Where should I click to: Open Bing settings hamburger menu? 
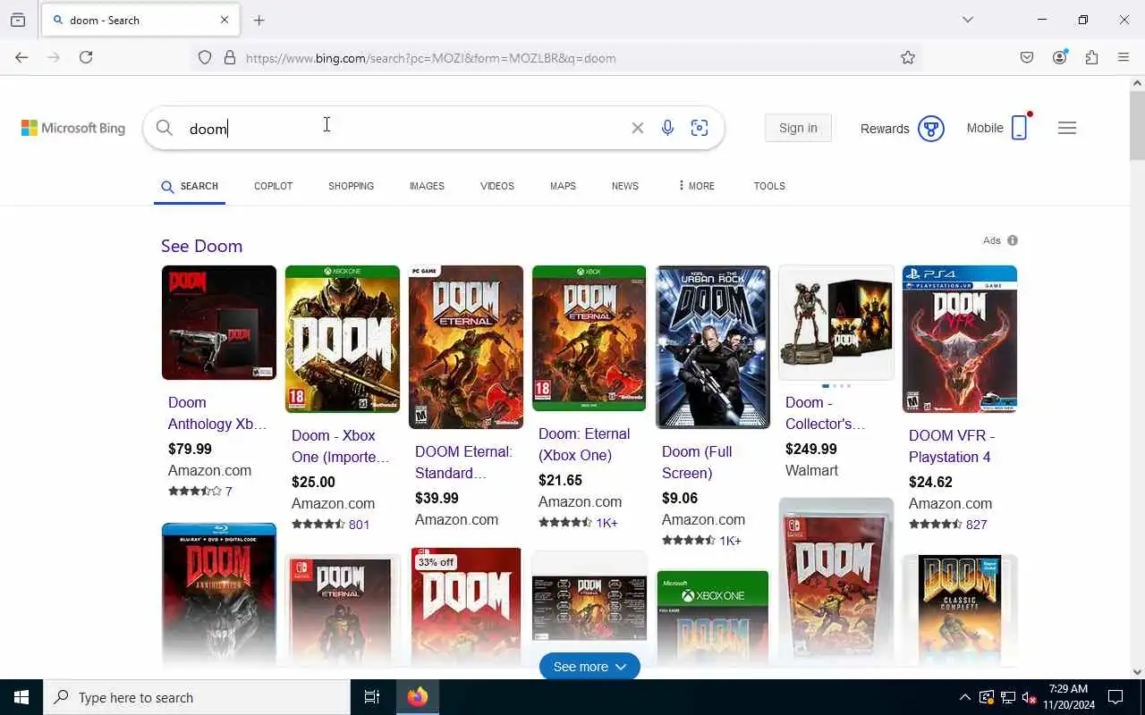tap(1066, 128)
